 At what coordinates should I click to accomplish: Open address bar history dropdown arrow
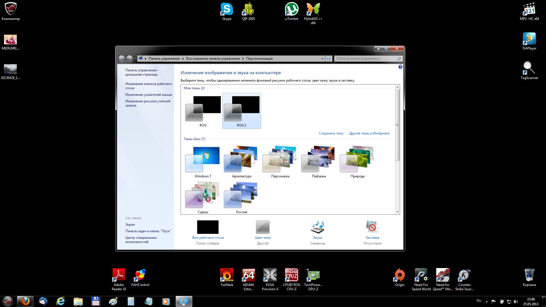coord(322,59)
